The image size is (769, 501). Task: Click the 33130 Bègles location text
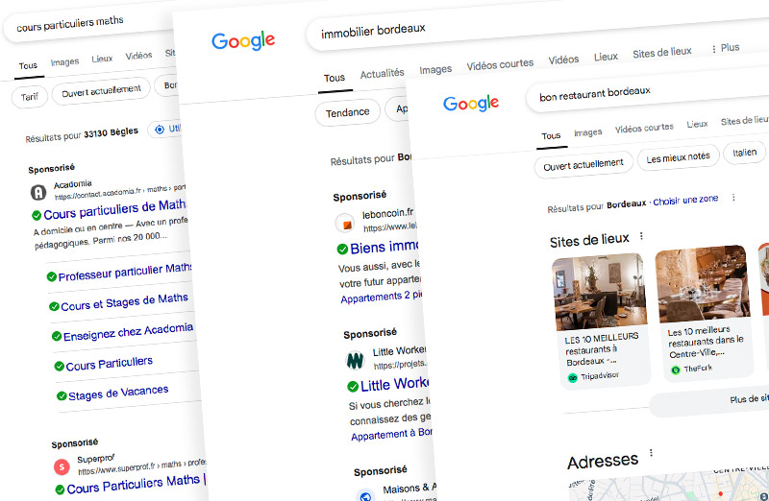pos(111,132)
